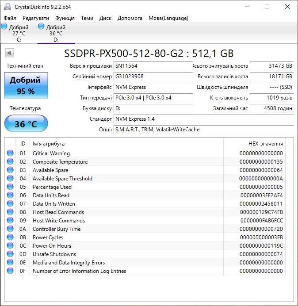The image size is (298, 306).
Task: Open the Допомога menu
Action: [130, 18]
